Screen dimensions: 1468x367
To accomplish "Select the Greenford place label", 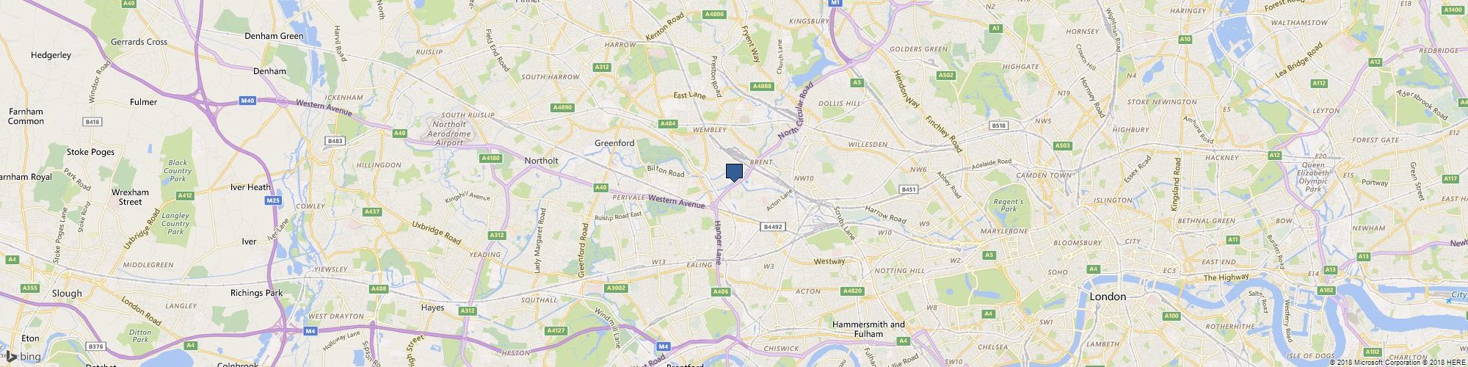I will pyautogui.click(x=614, y=143).
